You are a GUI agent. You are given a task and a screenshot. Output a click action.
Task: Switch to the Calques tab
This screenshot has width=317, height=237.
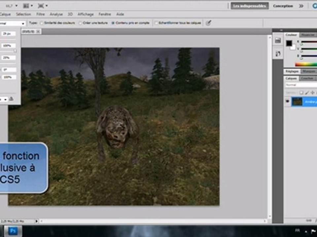pos(291,78)
